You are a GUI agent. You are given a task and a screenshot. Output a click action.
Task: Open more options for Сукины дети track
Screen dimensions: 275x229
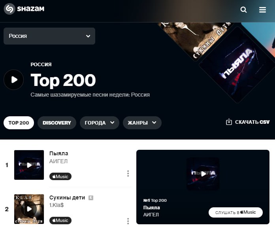pos(128,221)
